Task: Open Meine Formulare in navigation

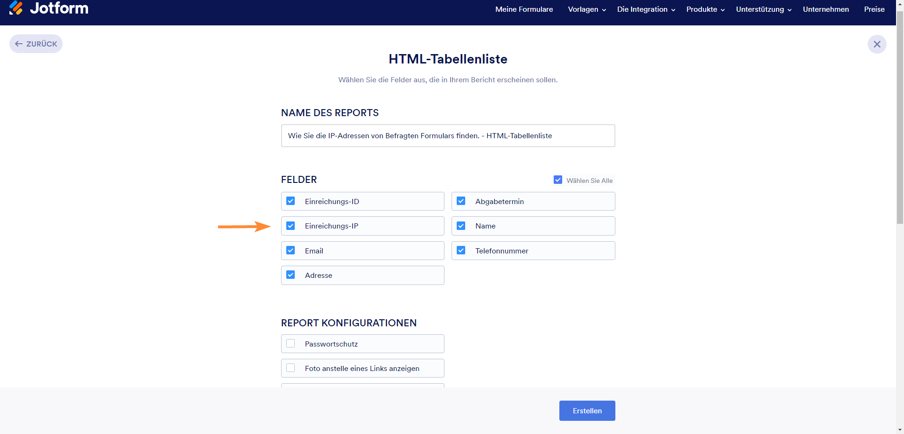Action: (524, 9)
